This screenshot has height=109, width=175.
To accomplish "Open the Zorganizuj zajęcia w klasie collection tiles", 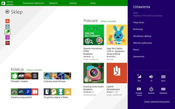I will (57, 92).
